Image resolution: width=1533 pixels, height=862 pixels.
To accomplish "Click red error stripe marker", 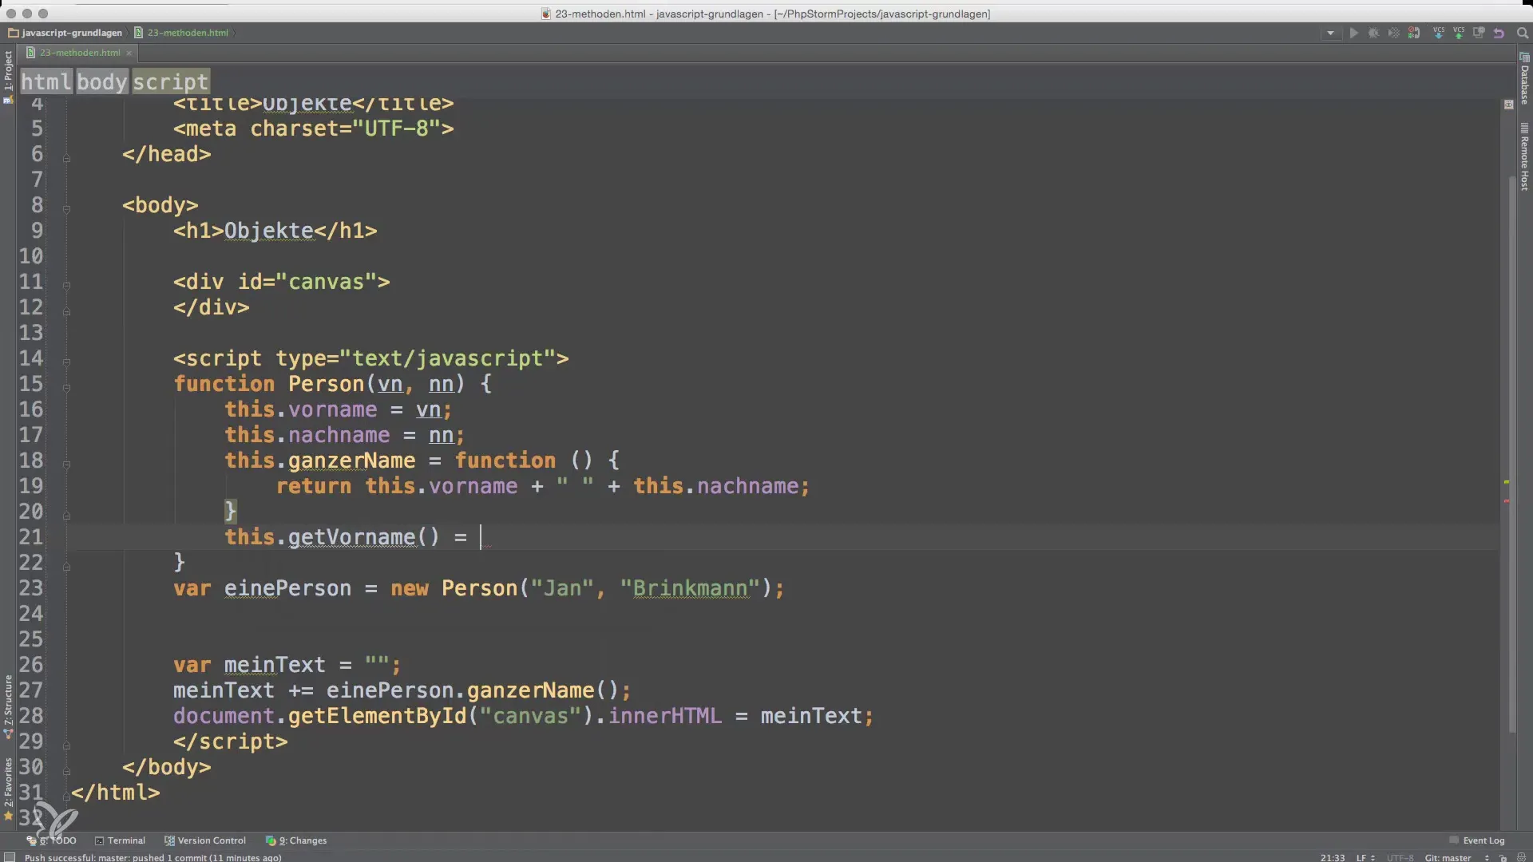I will click(x=1507, y=501).
